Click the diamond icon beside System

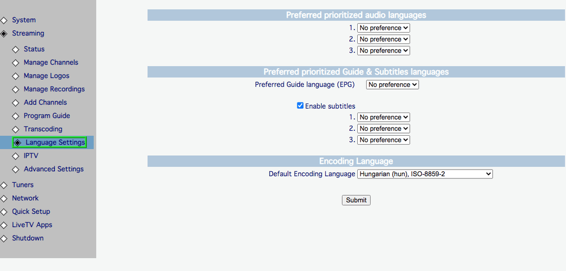pos(4,21)
